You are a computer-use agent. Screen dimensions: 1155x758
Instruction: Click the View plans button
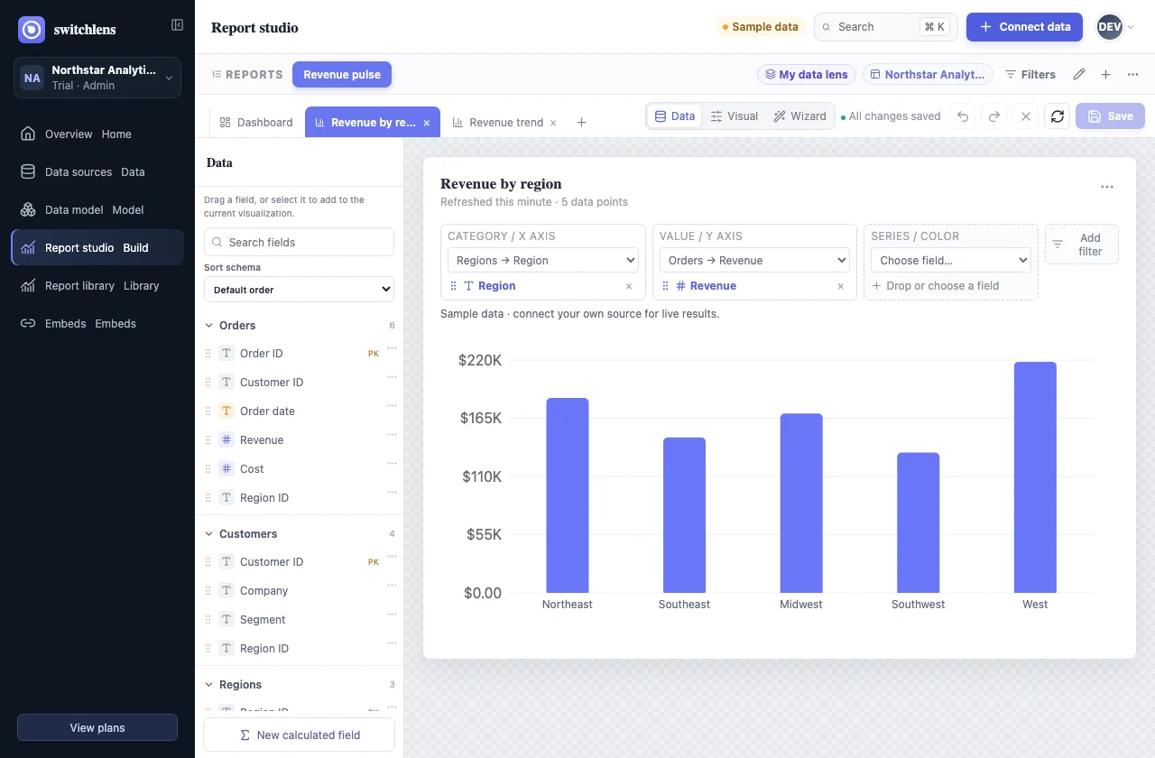(x=97, y=728)
